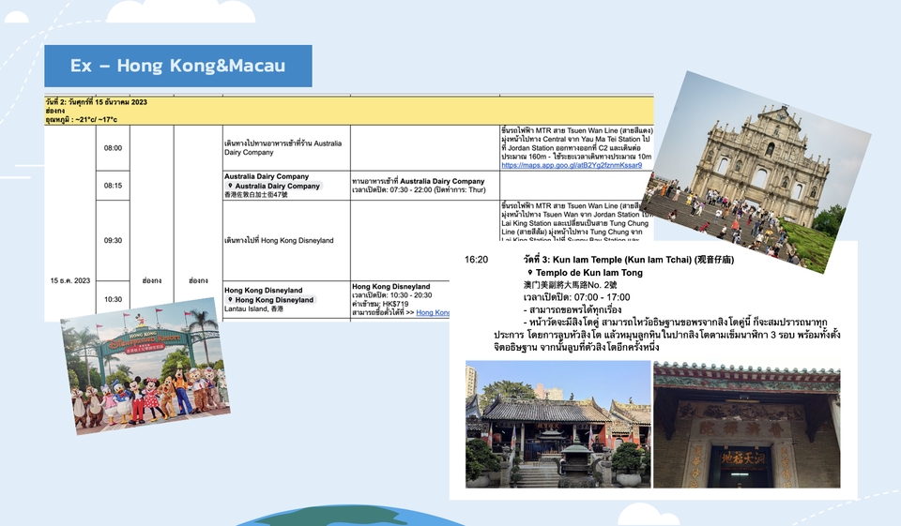Open the blue Hong Kong ticket link
901x526 pixels.
point(433,312)
